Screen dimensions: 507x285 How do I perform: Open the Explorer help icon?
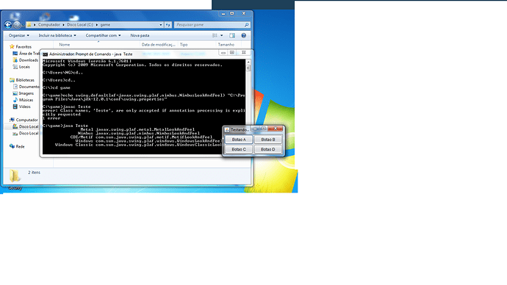point(243,35)
